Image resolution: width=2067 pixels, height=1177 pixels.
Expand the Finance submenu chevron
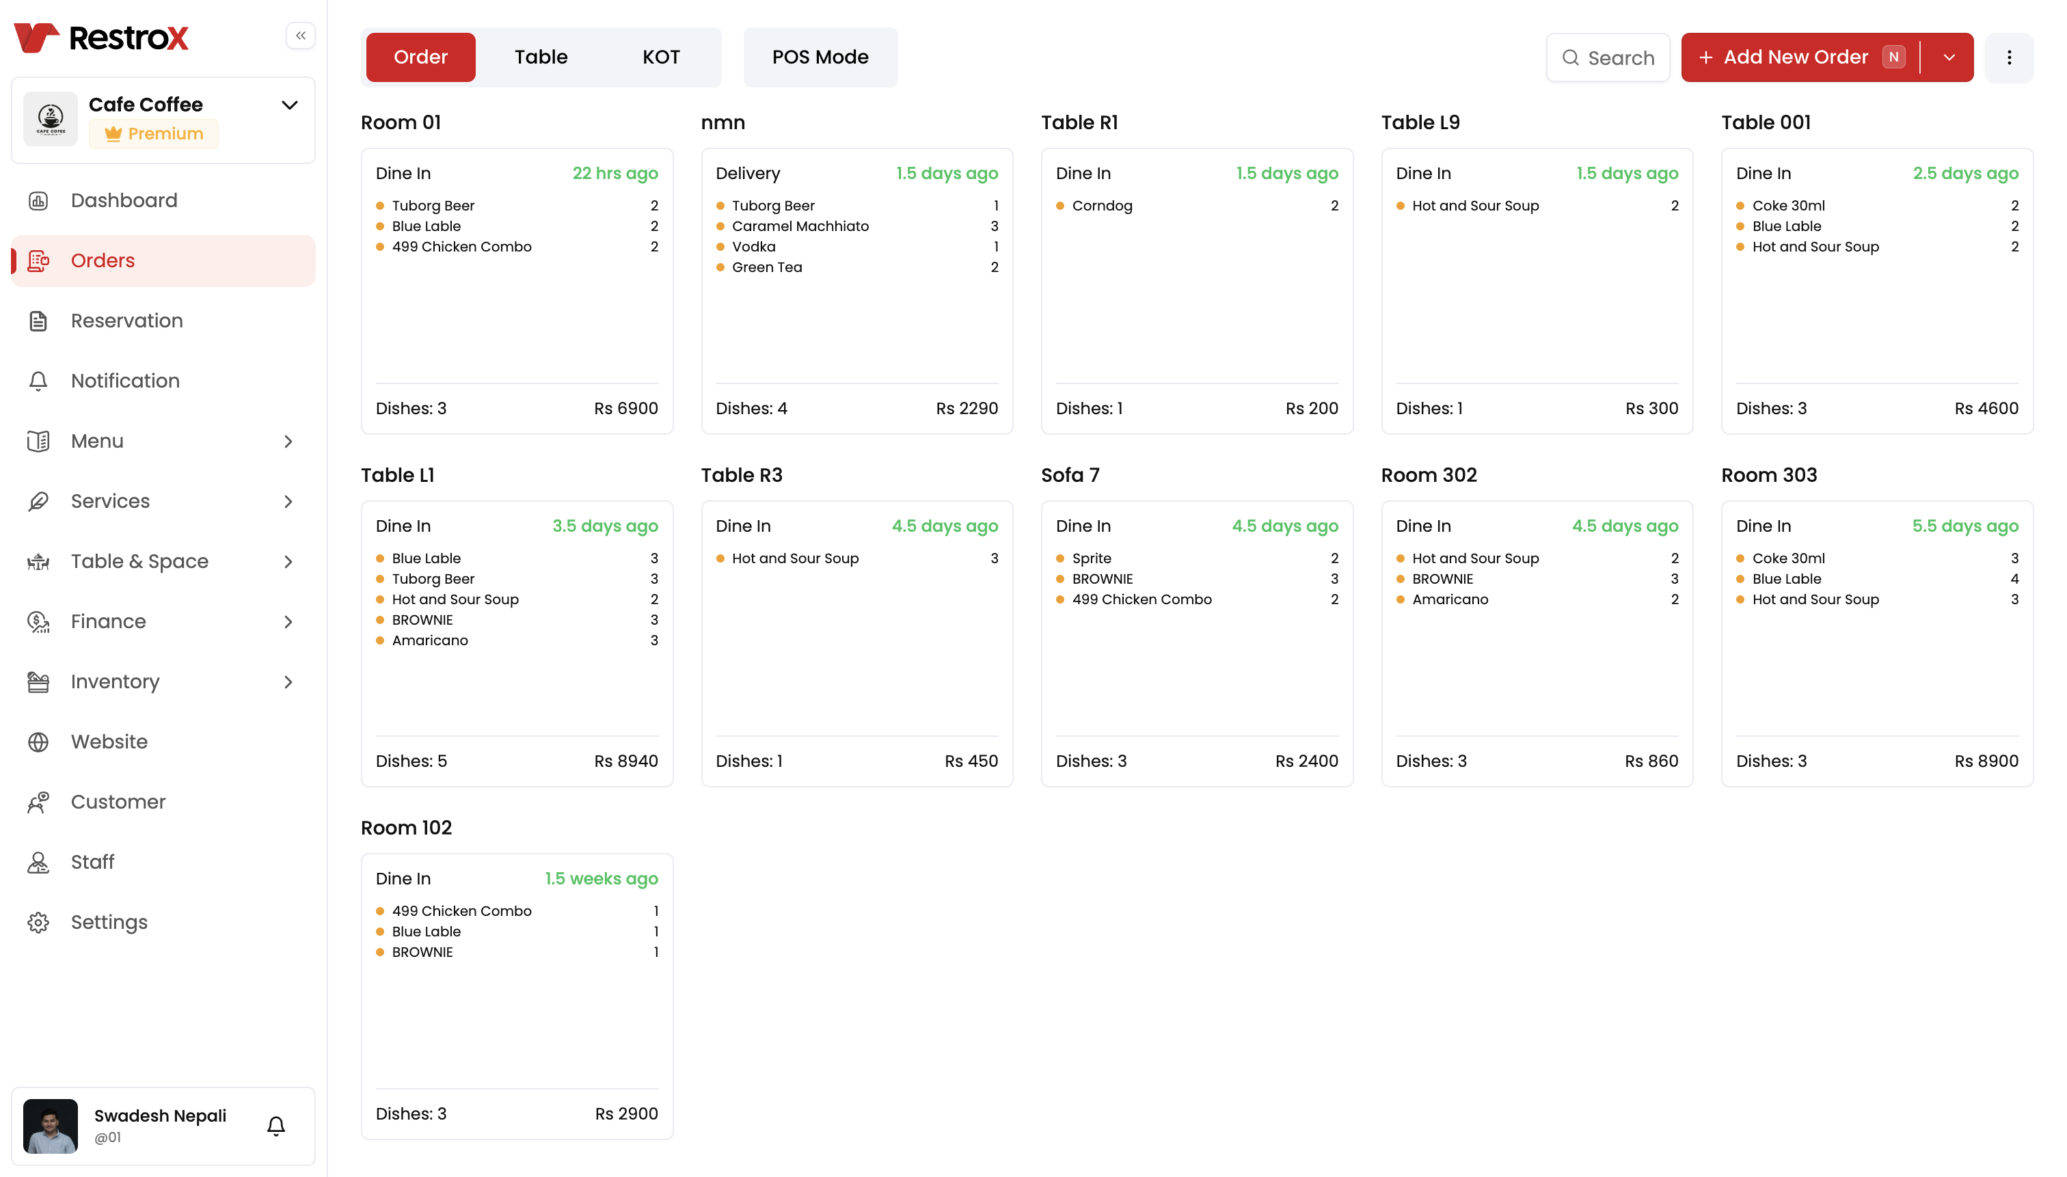[x=288, y=621]
